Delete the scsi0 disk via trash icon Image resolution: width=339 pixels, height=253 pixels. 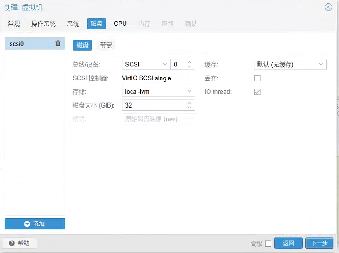click(x=58, y=43)
